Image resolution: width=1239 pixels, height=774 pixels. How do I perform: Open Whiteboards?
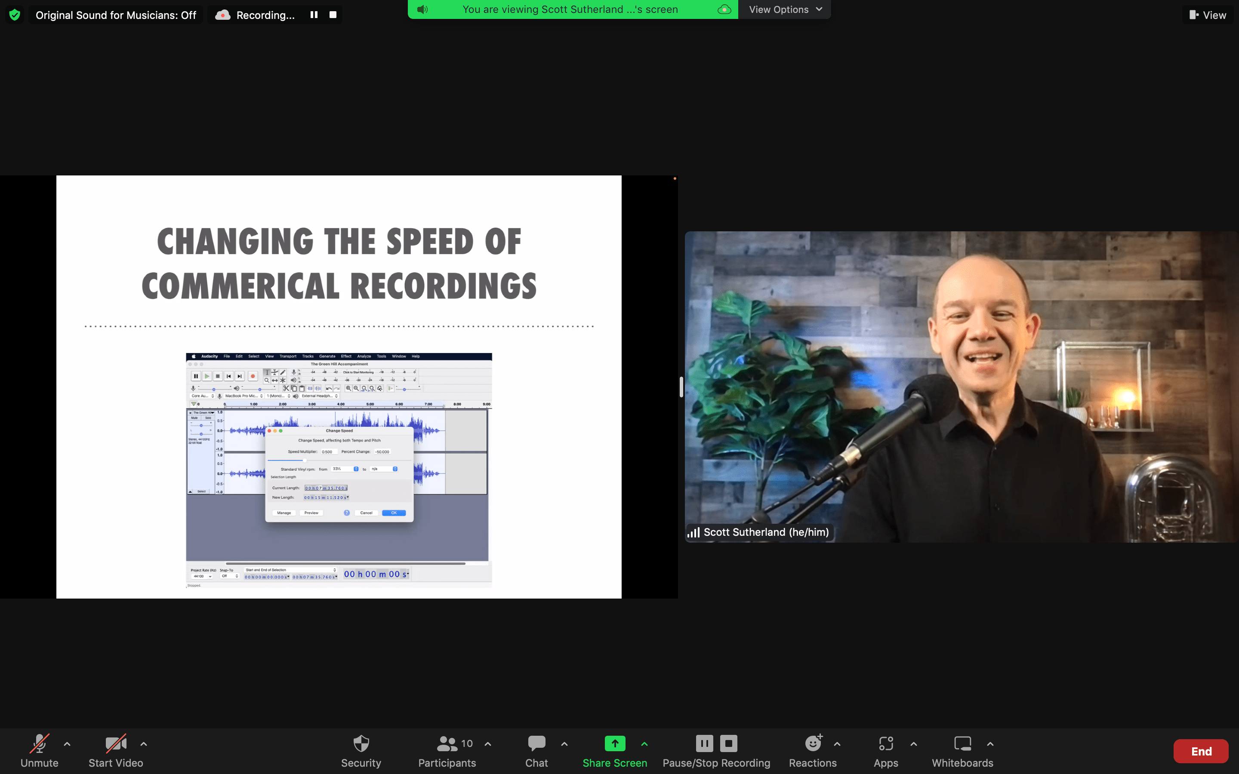click(962, 750)
